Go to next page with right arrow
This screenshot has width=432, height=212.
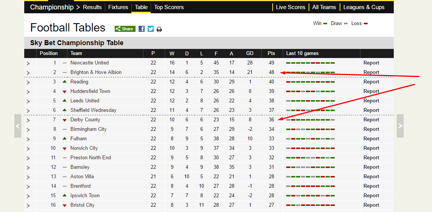point(400,126)
